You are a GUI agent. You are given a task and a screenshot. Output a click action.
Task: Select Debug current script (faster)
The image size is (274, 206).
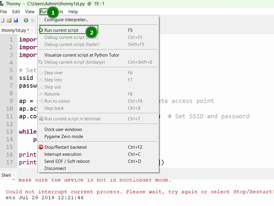[98, 44]
